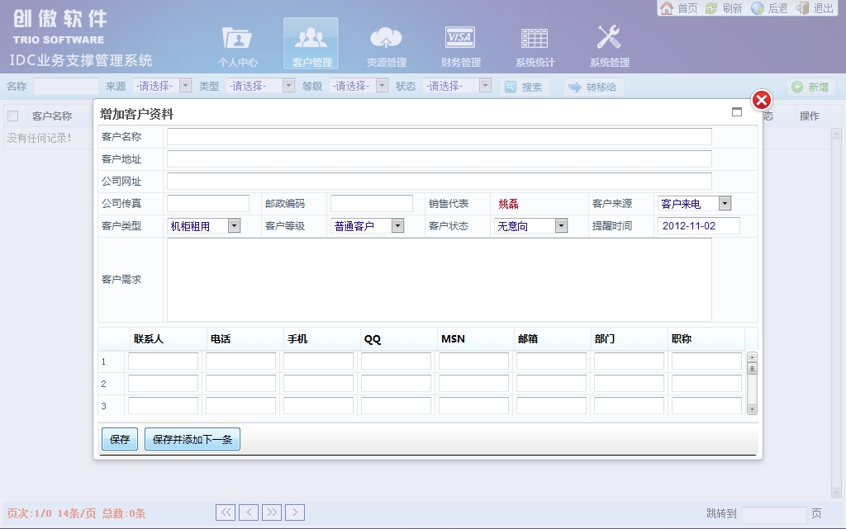Go to next page button >
Viewport: 846px width, 529px height.
pyautogui.click(x=295, y=512)
